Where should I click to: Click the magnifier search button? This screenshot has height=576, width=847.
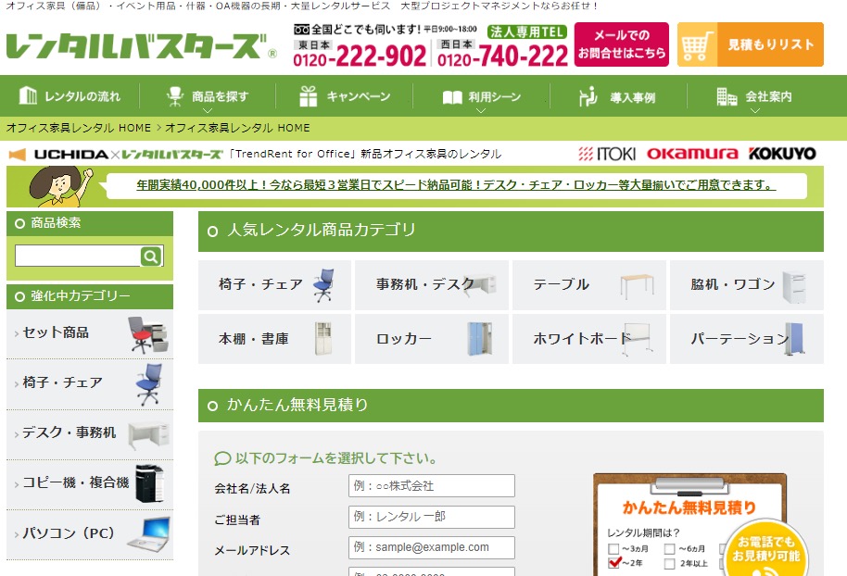click(151, 256)
